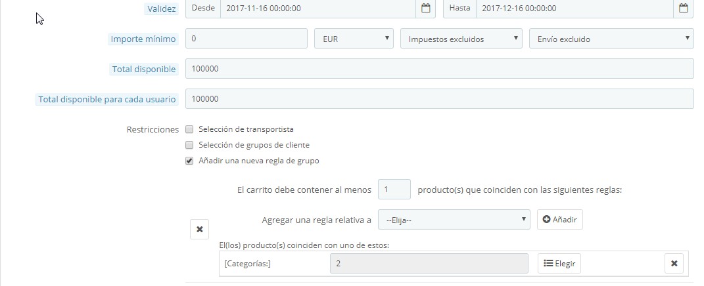The width and height of the screenshot is (704, 286).
Task: Click the Restricciones label
Action: [x=153, y=129]
